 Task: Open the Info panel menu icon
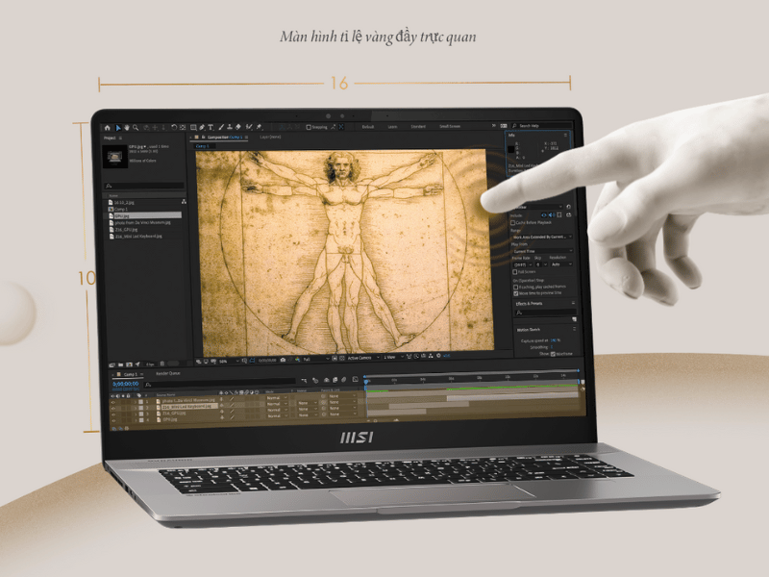point(565,135)
